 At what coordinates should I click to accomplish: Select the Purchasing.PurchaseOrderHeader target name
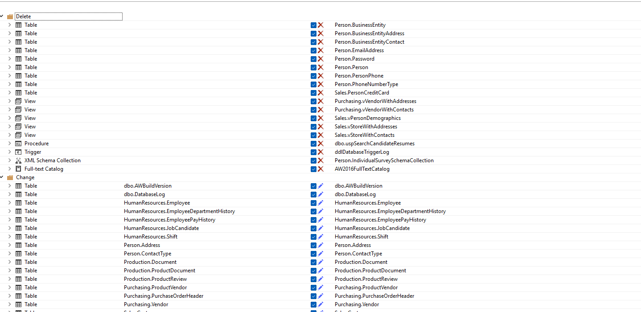(374, 296)
